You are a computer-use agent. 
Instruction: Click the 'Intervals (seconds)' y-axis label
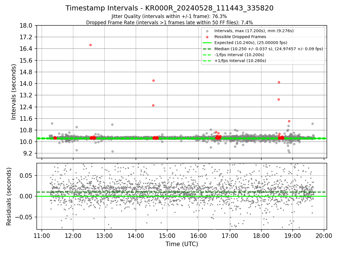14,92
